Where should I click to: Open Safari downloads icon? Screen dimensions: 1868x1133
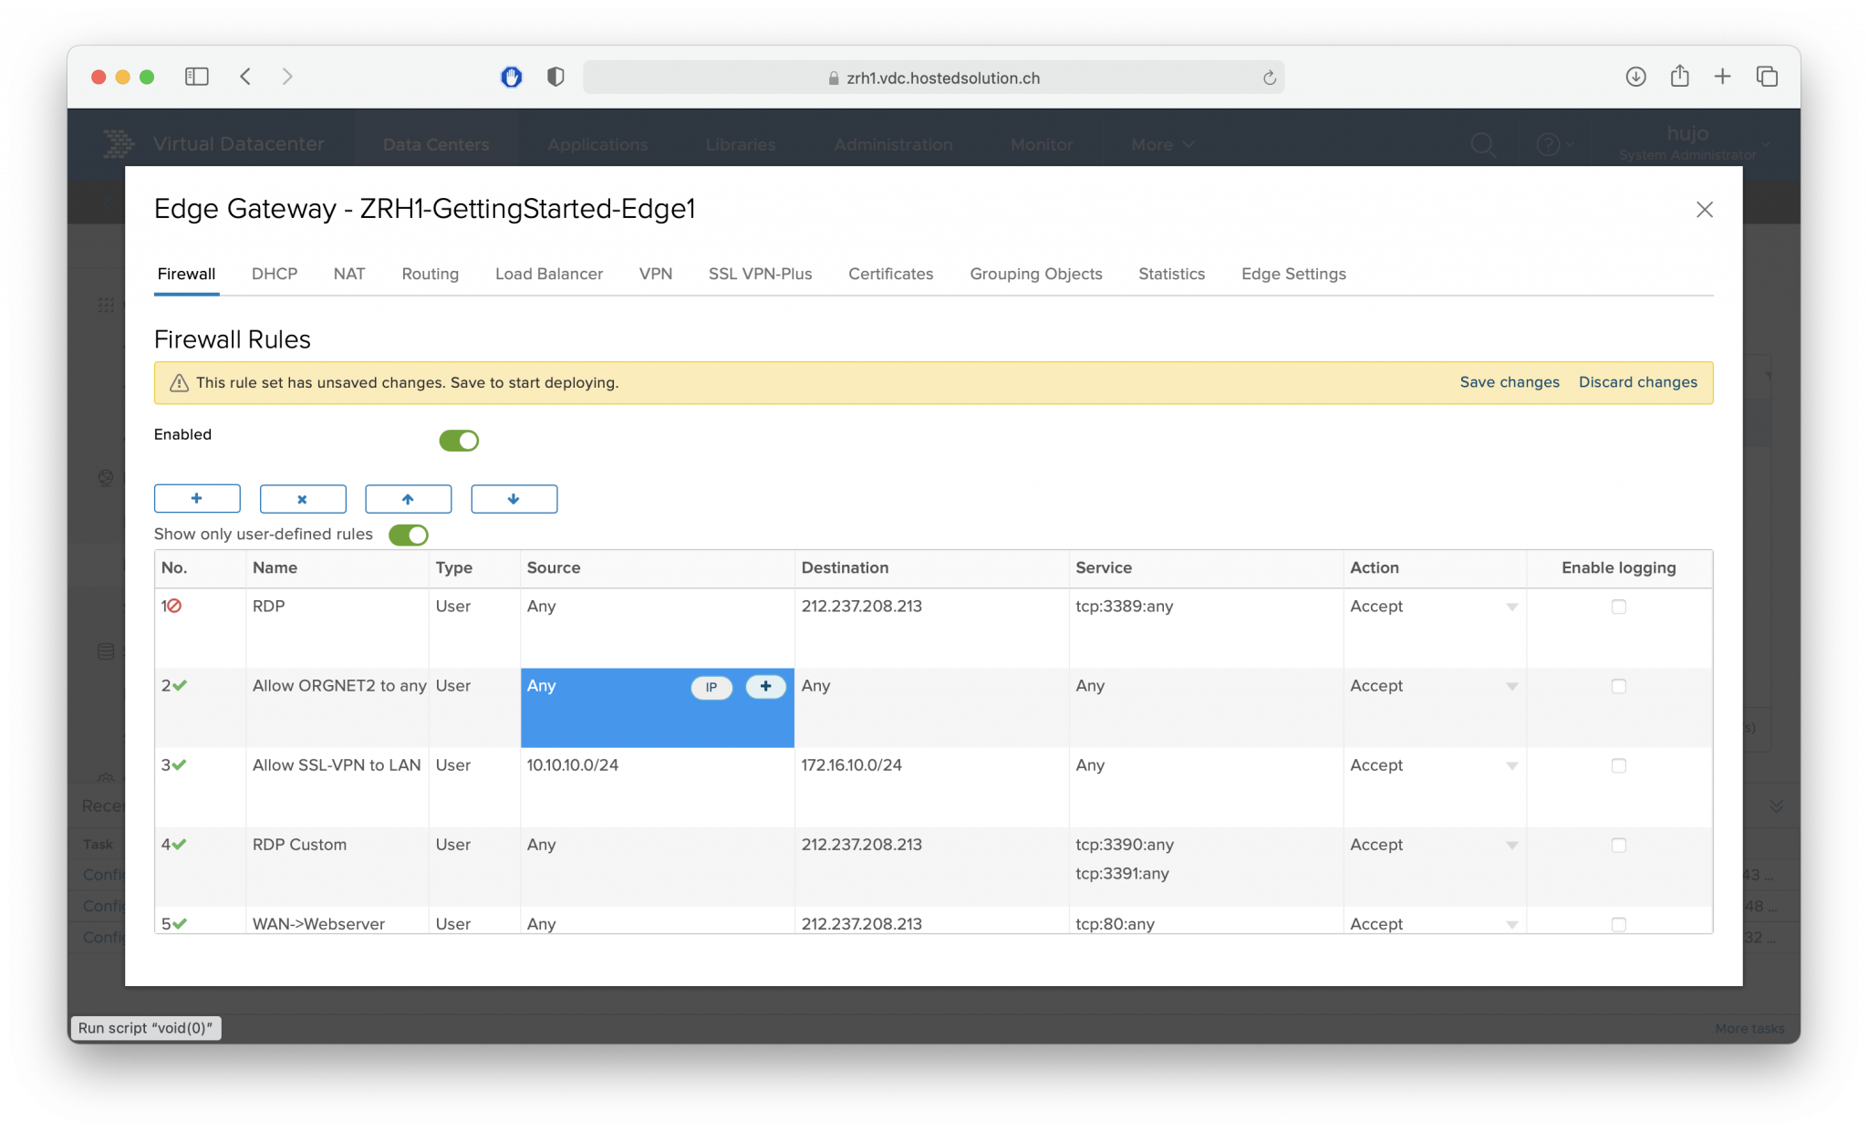(x=1635, y=77)
